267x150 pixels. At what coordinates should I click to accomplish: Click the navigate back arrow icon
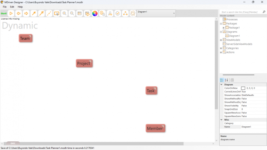18,14
